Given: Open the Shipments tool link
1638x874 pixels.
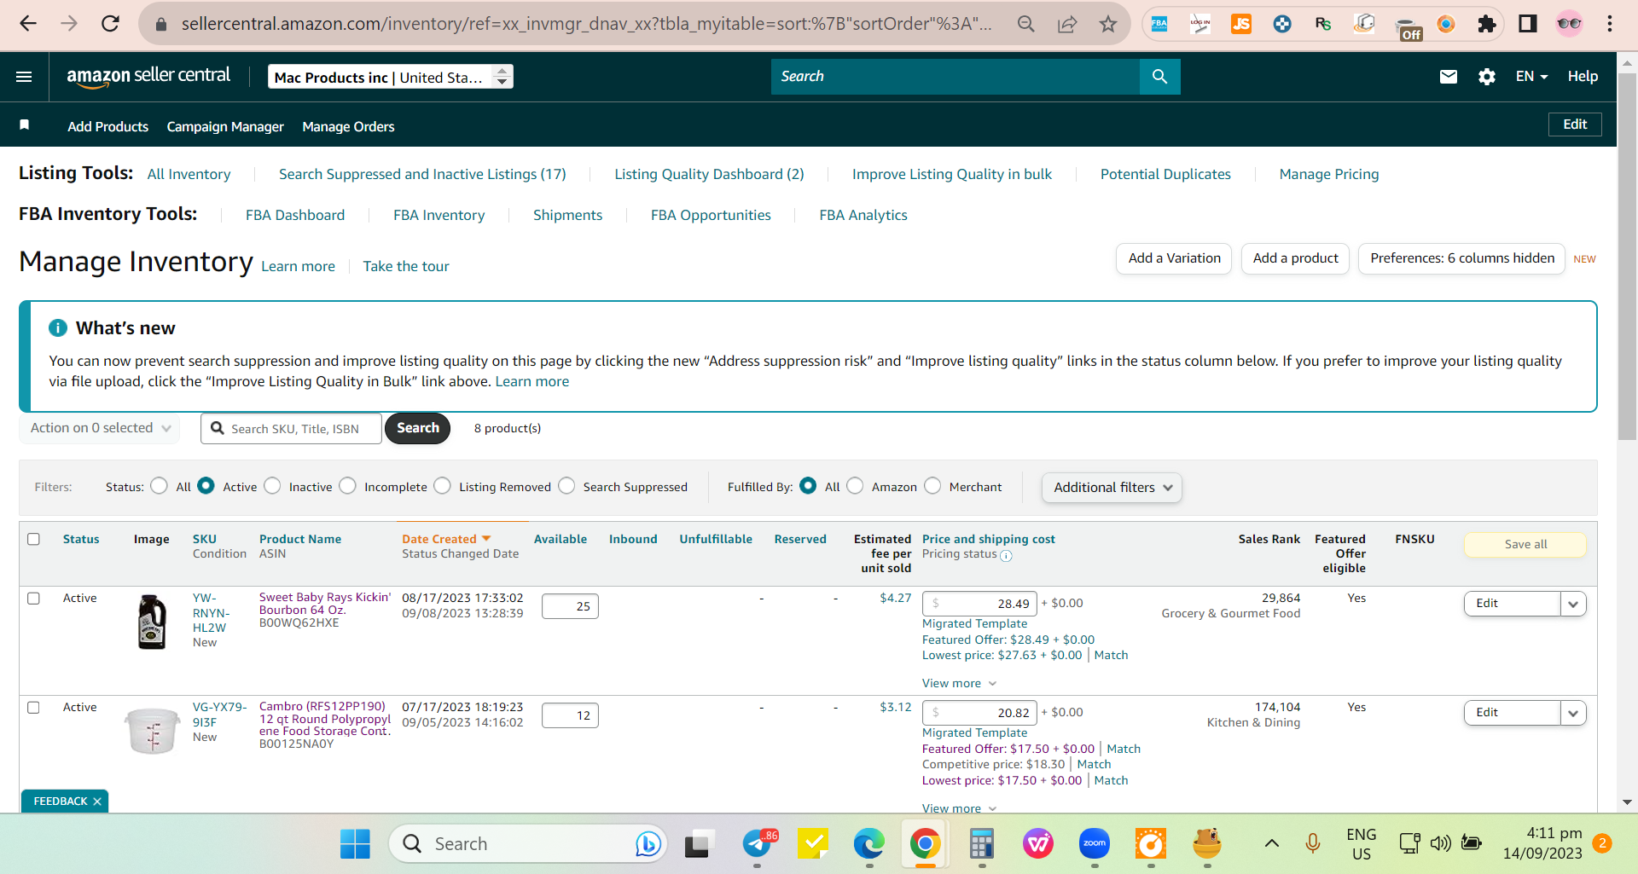Looking at the screenshot, I should click(567, 215).
